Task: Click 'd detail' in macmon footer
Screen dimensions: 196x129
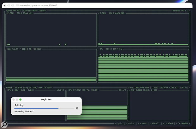Action: (x=155, y=123)
